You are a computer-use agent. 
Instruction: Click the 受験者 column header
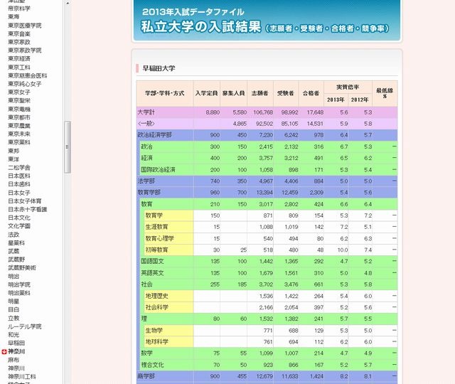click(x=286, y=93)
